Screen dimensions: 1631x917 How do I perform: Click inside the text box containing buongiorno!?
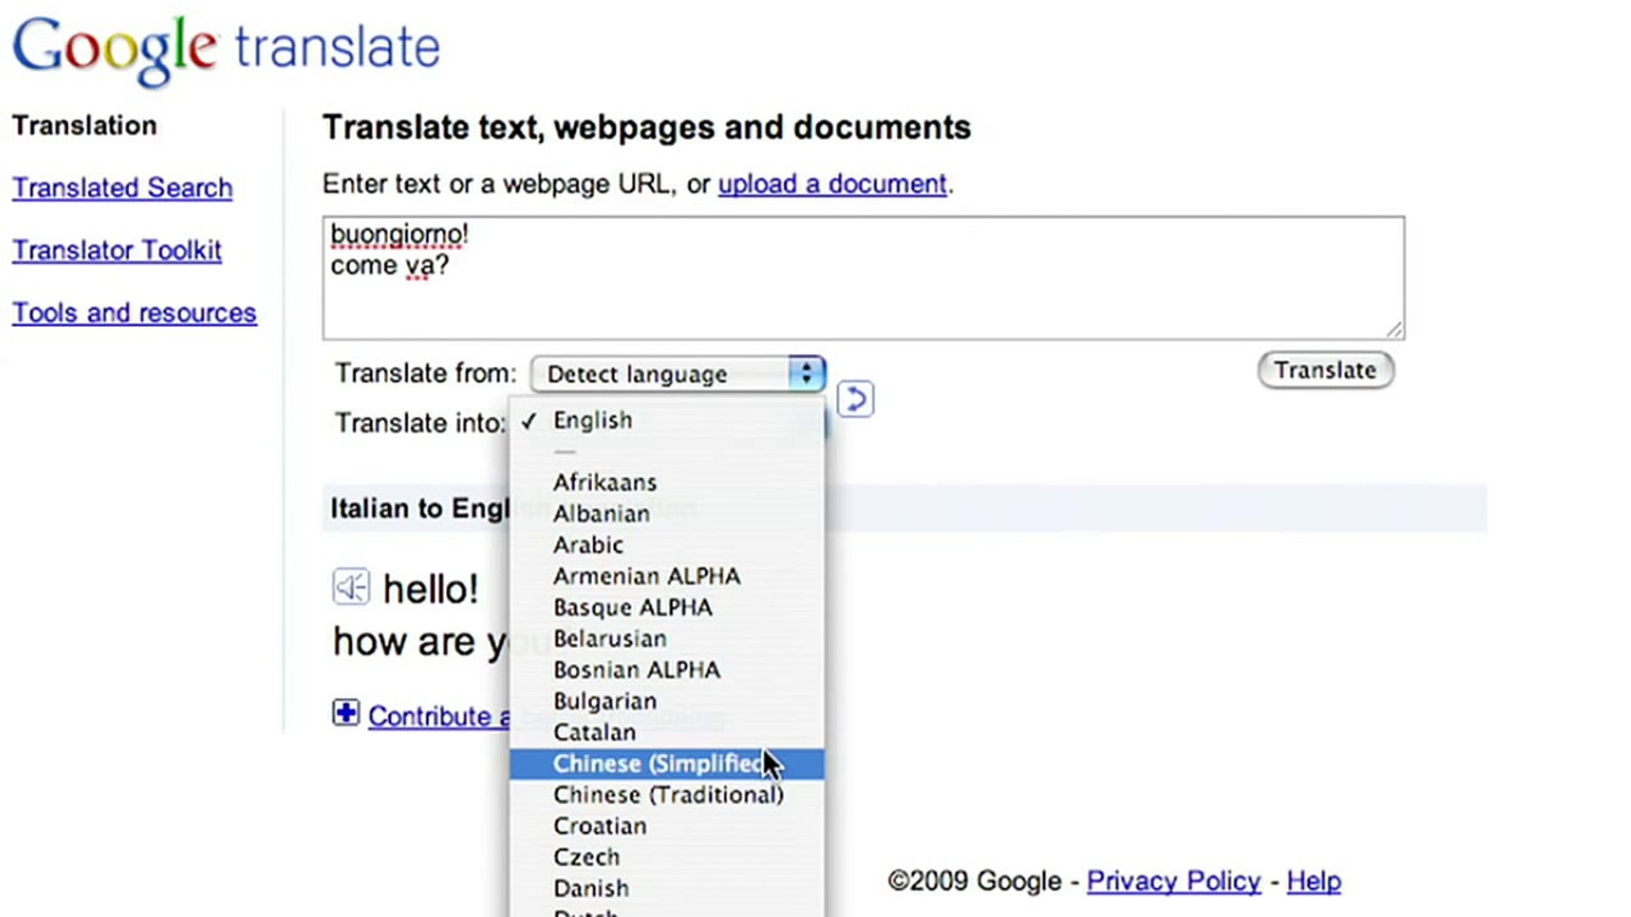[863, 278]
